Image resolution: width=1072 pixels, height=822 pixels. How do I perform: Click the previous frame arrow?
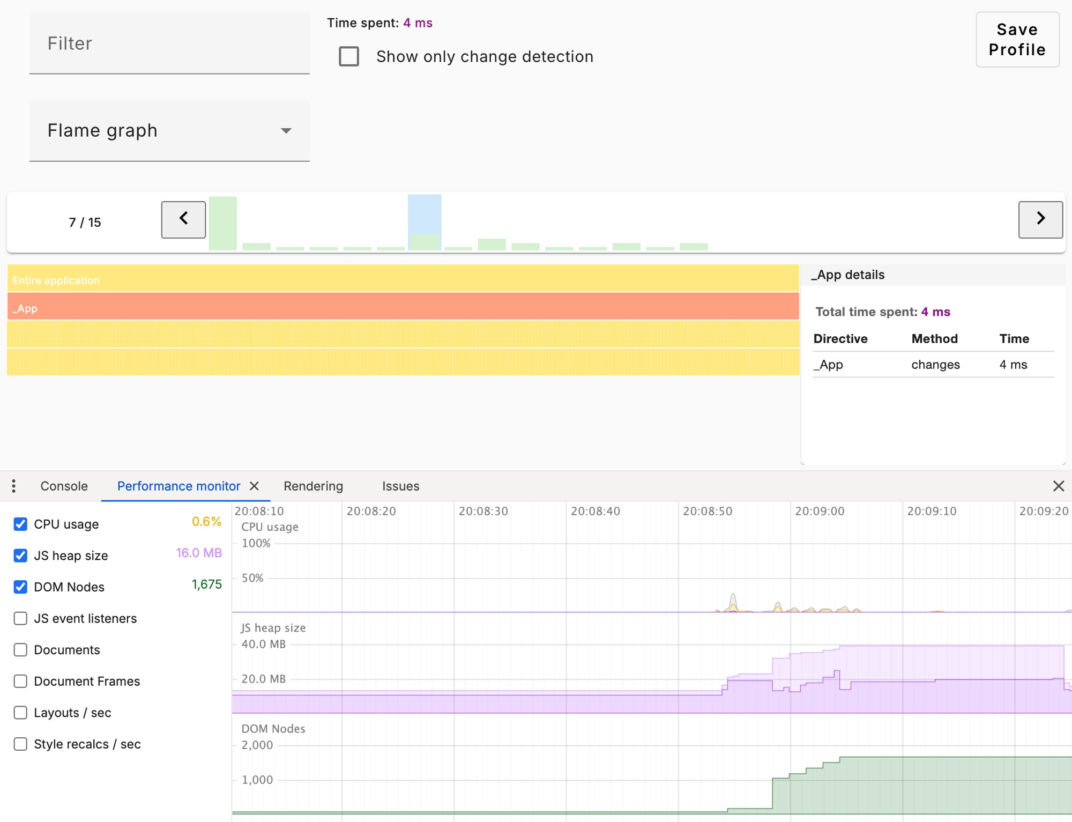183,219
